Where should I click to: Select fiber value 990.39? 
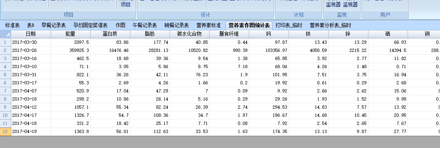229,51
